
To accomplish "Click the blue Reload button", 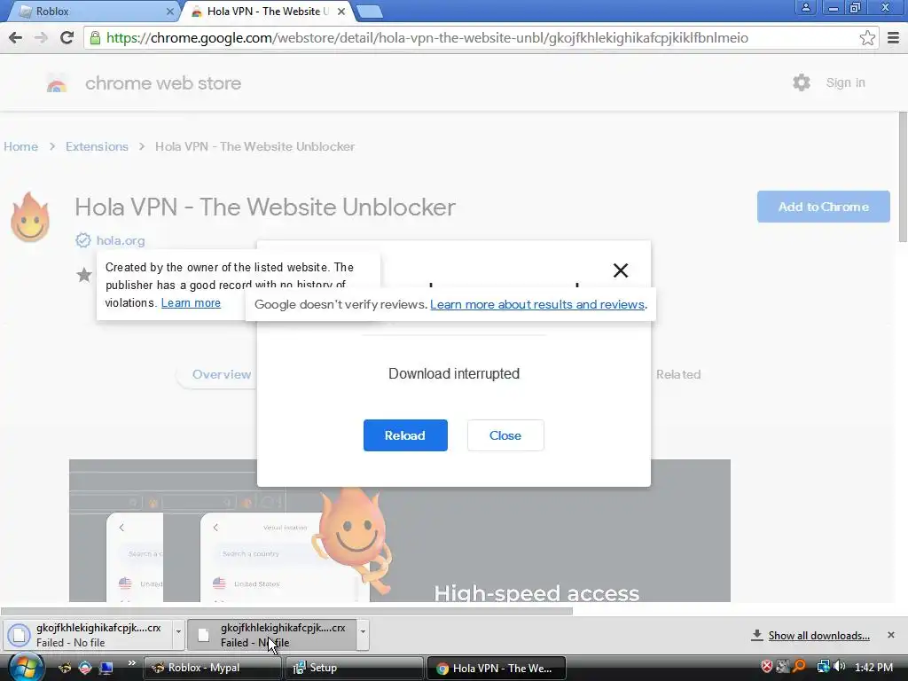I will (405, 435).
